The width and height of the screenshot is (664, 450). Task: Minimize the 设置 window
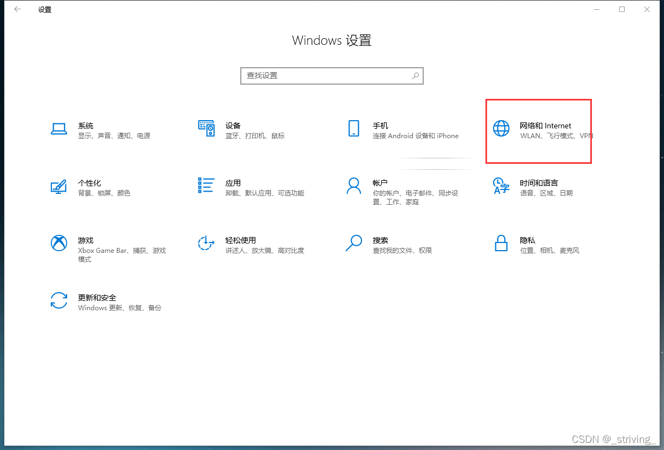[597, 9]
